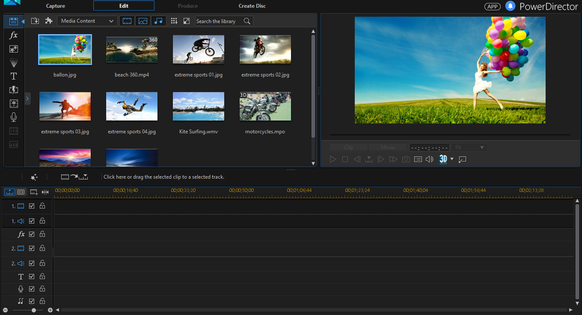
Task: Open the Effect Room (fx) in sidebar
Action: point(14,35)
